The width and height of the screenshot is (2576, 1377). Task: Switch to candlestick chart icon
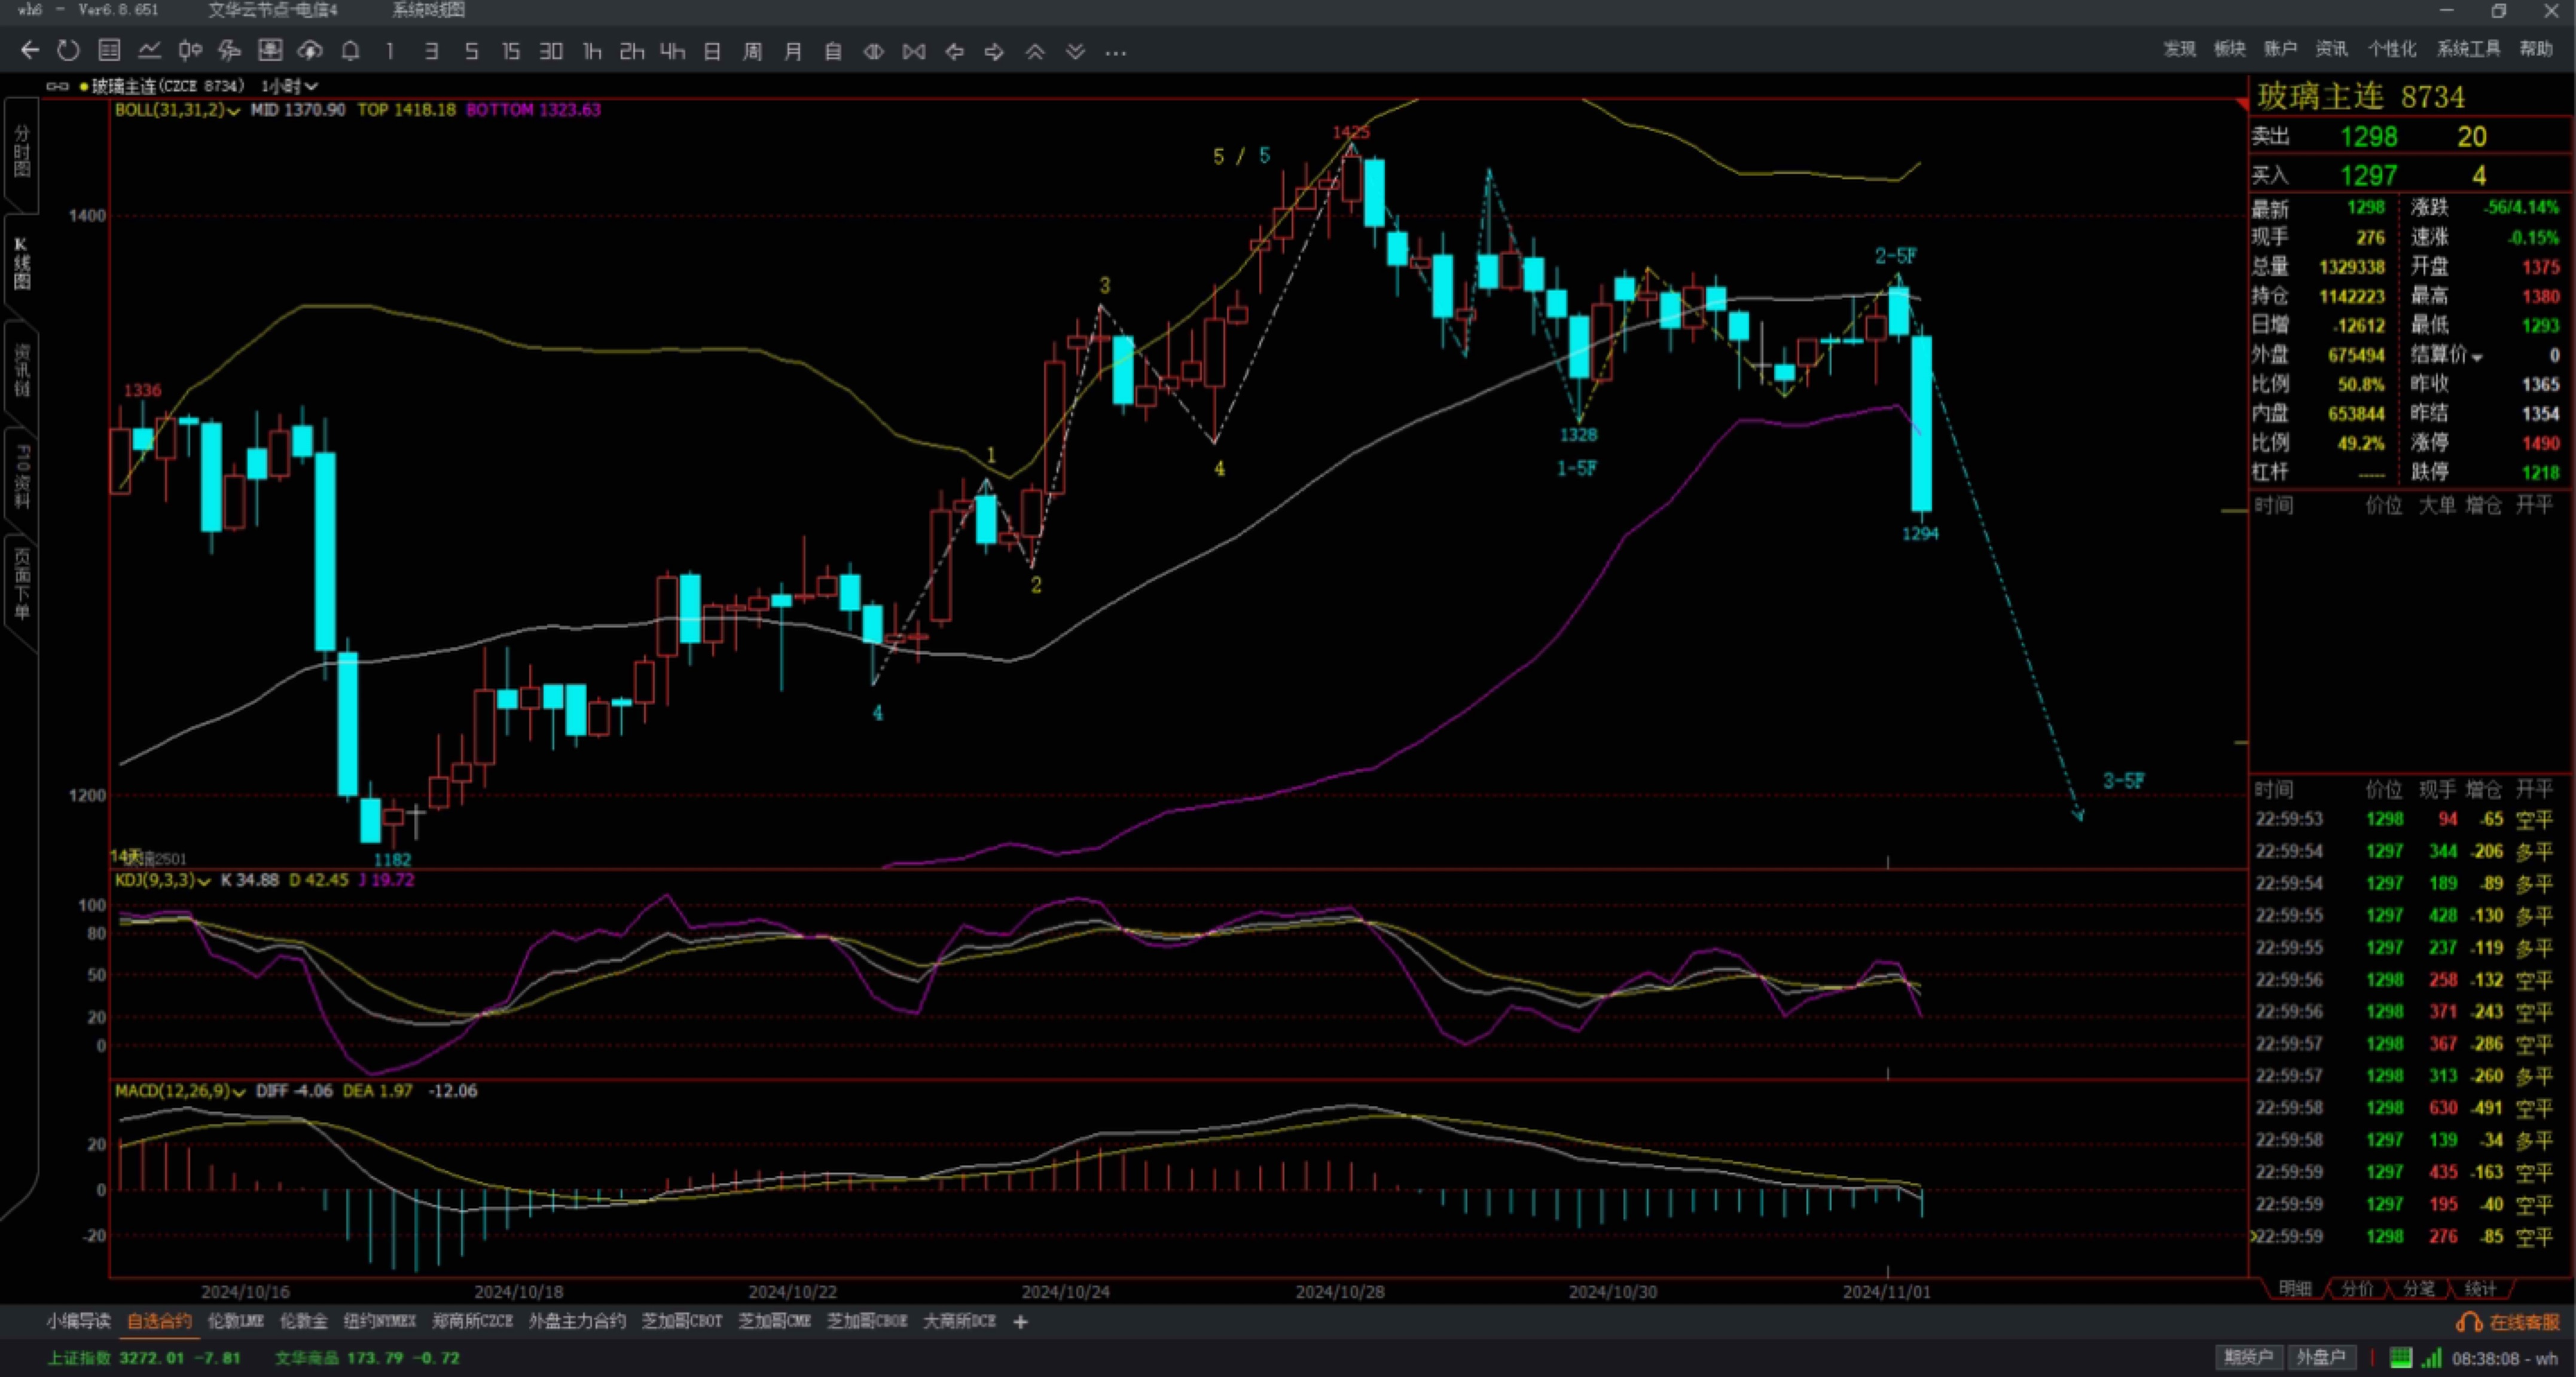click(190, 51)
